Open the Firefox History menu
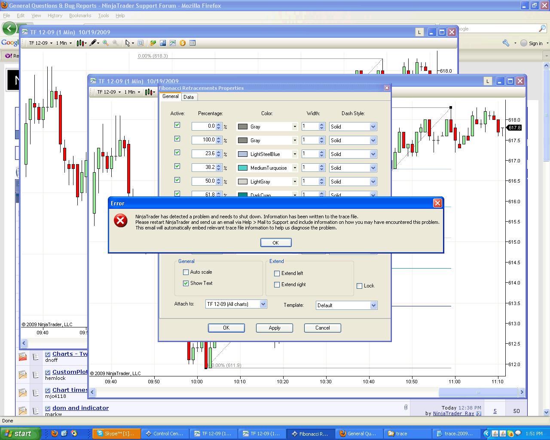 [55, 15]
